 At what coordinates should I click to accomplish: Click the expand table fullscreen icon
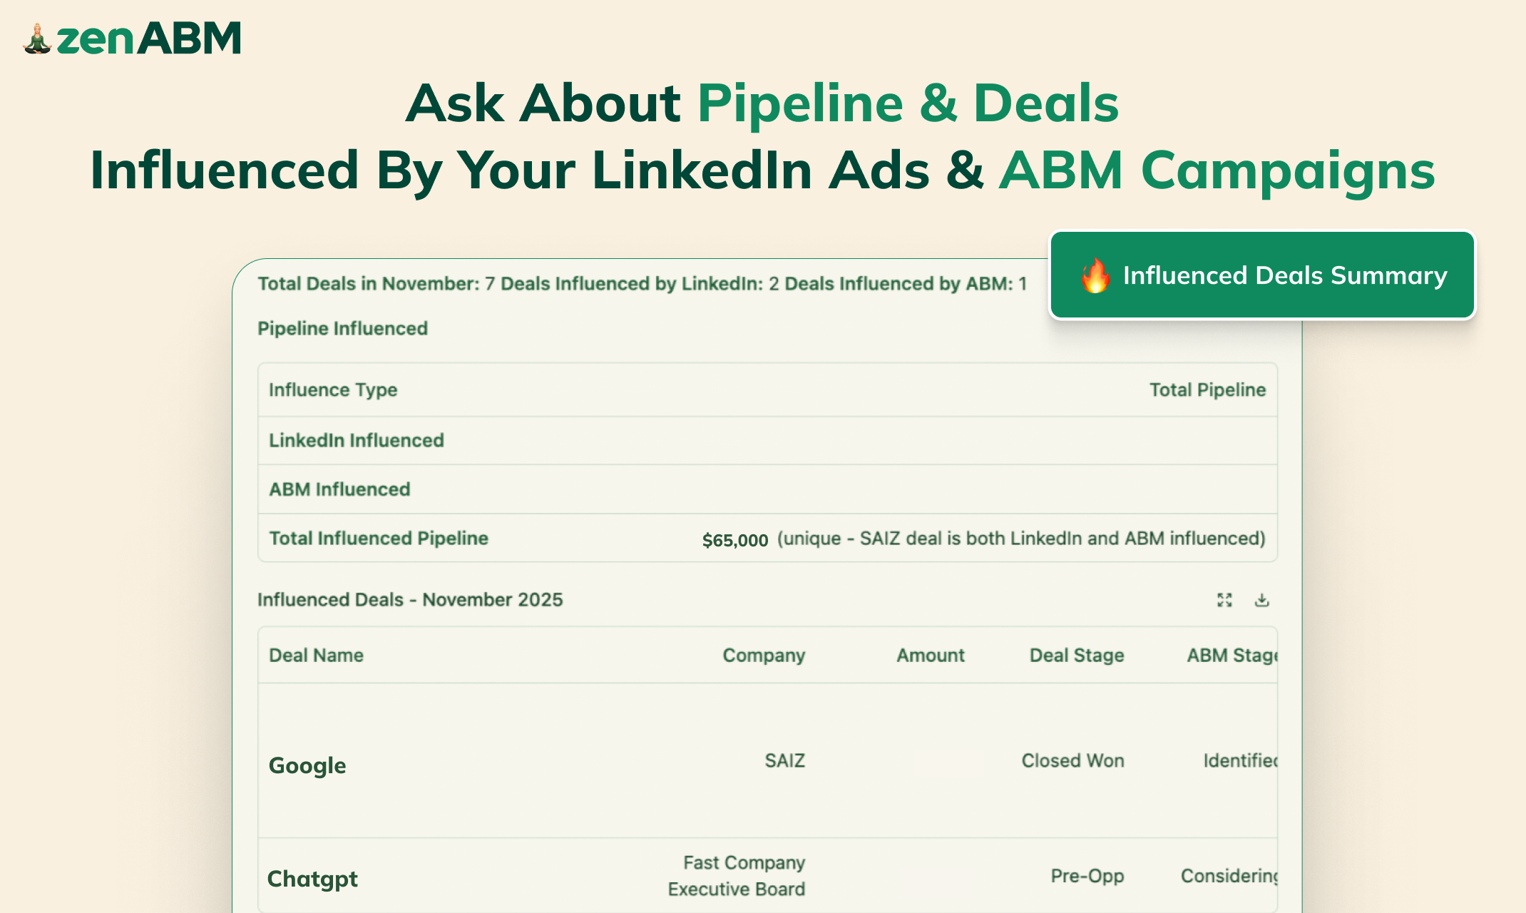1225,600
